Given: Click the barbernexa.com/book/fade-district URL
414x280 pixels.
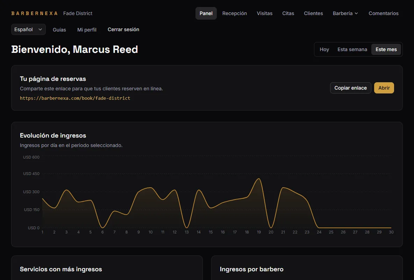Looking at the screenshot, I should click(75, 98).
